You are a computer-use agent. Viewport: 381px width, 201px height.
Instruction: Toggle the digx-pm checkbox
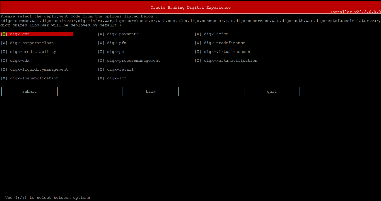tap(101, 52)
